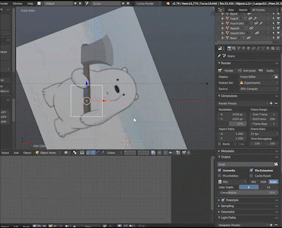This screenshot has width=282, height=228.
Task: Open the Mesh Data properties tab icon
Action: (263, 49)
